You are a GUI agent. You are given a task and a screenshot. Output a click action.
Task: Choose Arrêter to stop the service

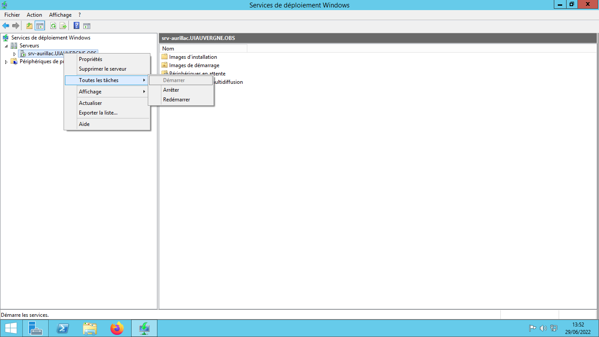click(x=181, y=90)
